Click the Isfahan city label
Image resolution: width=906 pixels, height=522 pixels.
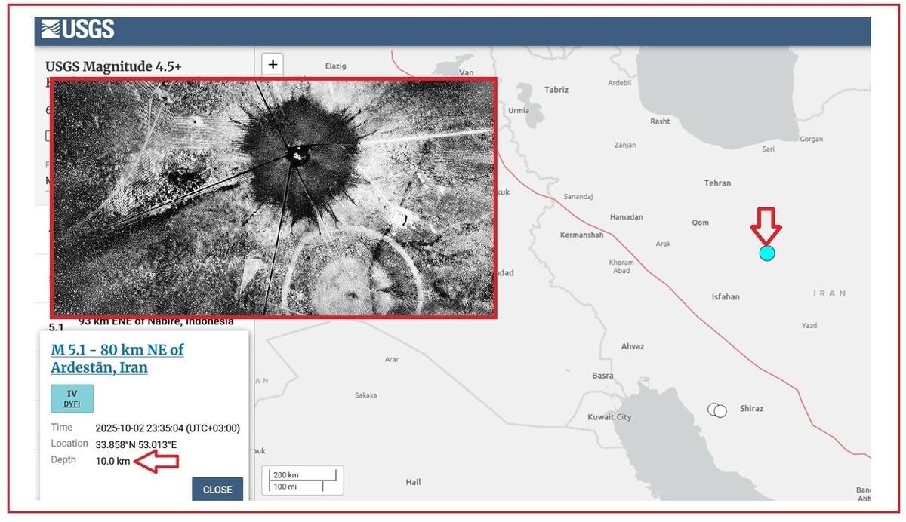coord(726,297)
